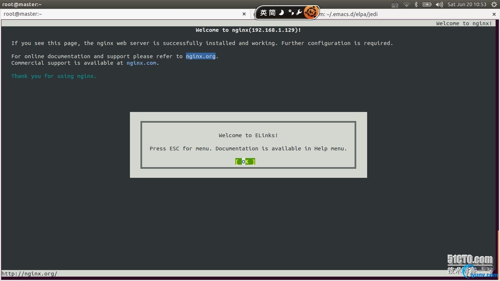Screen dimensions: 500x281
Task: Open the Wi-Fi network menu
Action: point(406,4)
